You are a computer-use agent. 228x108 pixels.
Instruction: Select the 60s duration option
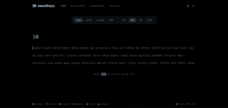pyautogui.click(x=141, y=20)
